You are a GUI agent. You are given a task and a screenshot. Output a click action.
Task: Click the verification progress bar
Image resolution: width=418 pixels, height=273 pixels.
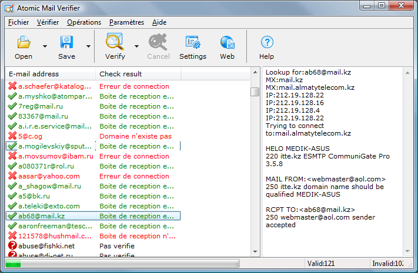pyautogui.click(x=122, y=264)
